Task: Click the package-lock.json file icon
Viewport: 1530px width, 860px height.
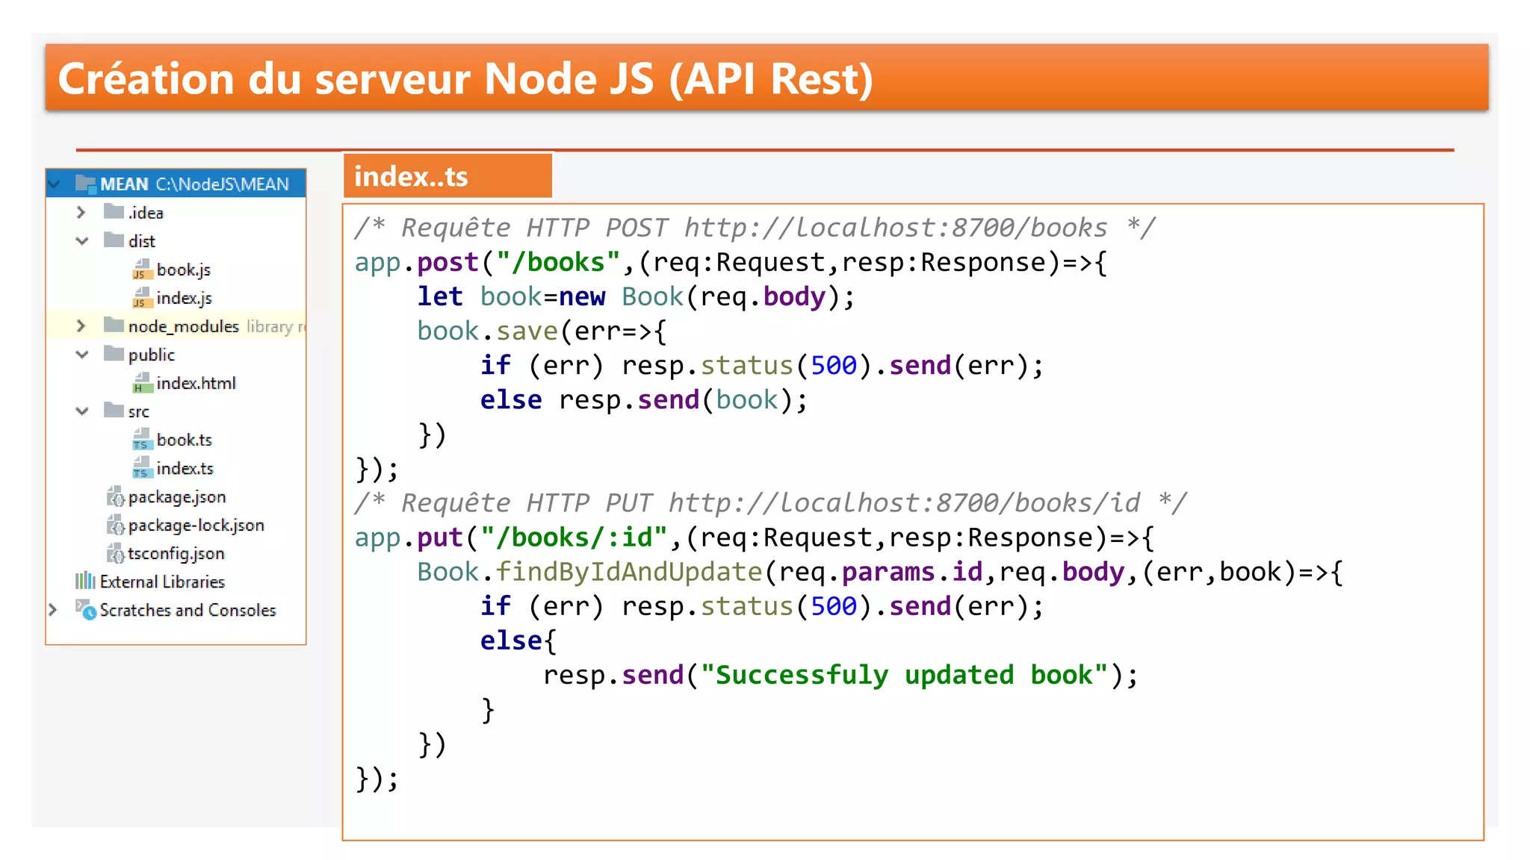Action: tap(115, 524)
